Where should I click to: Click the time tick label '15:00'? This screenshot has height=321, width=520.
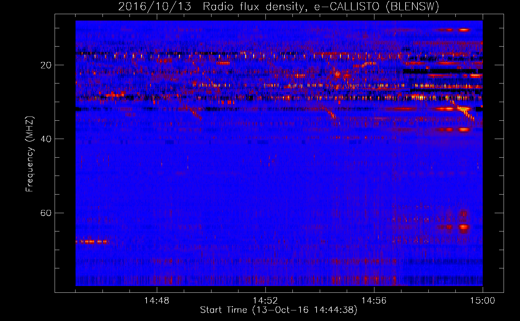(x=483, y=301)
